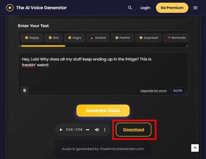Click the emotion list horizontal scrollbar thumb

point(43,46)
